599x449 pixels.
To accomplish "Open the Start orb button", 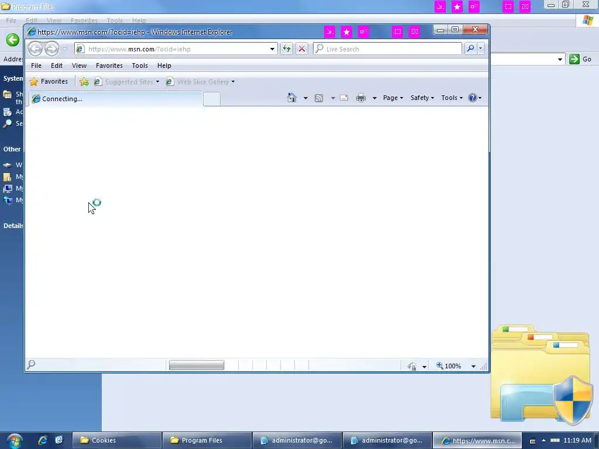I will 15,441.
